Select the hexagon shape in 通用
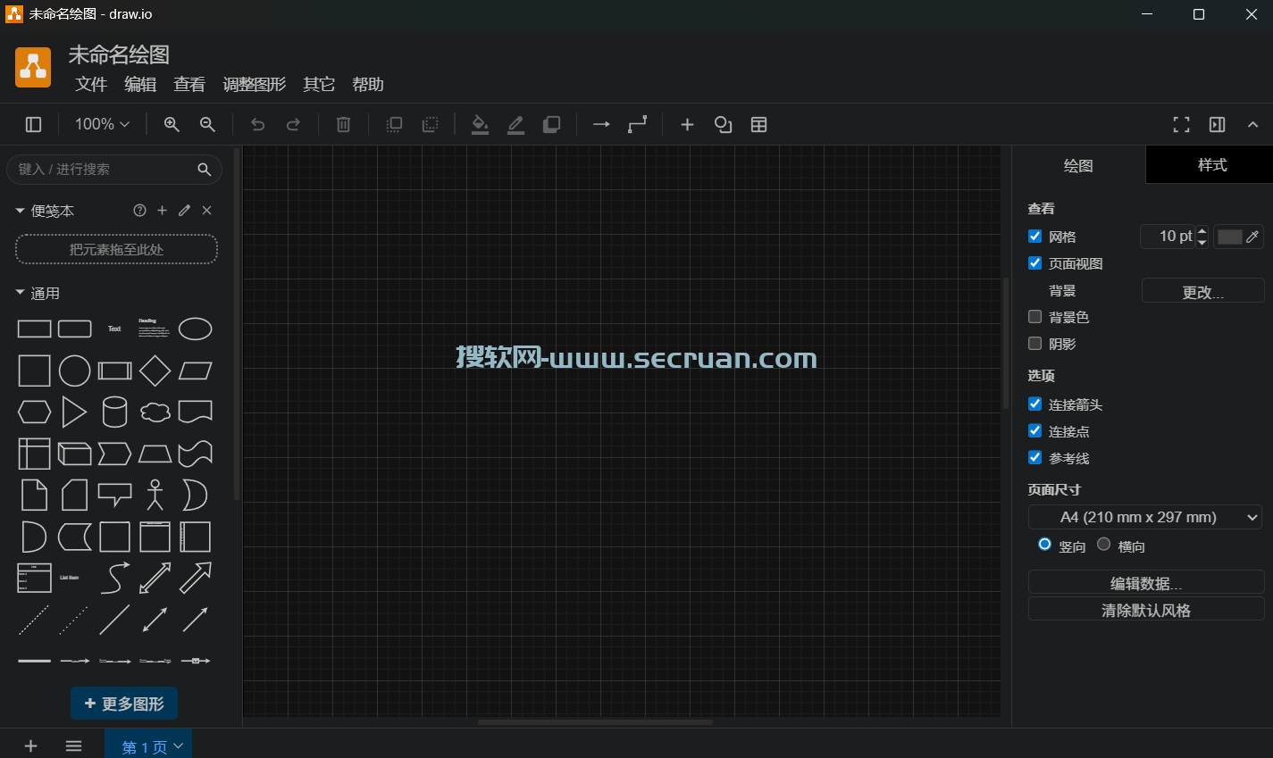Viewport: 1273px width, 758px height. click(x=34, y=412)
